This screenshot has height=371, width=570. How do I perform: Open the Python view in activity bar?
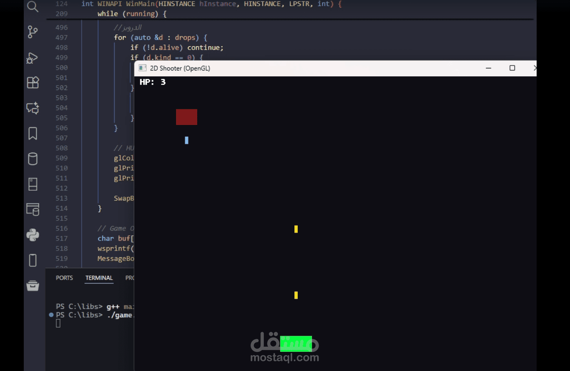[x=33, y=235]
